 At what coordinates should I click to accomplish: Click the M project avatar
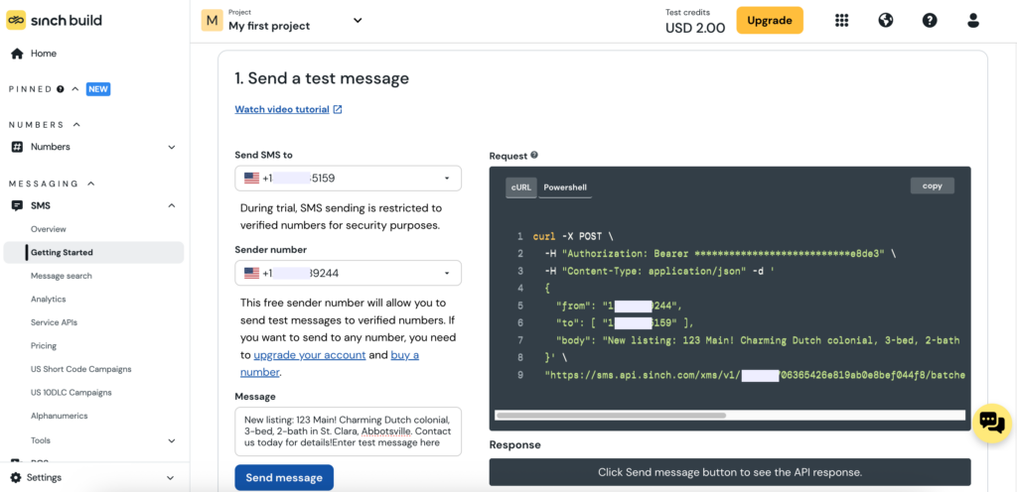point(212,20)
